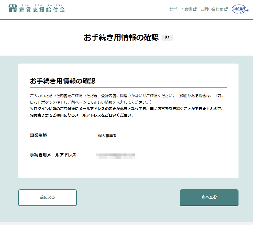Click external-link icon beside サポート会場
Image resolution: width=253 pixels, height=225 pixels.
[195, 9]
